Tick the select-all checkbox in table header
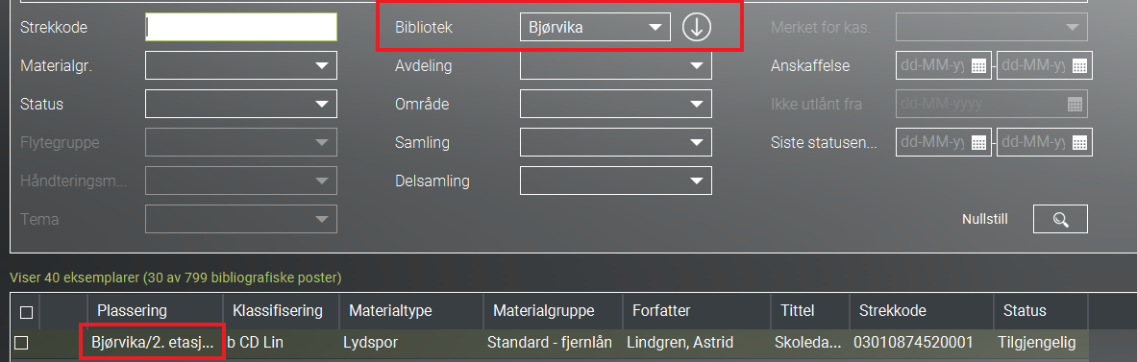The height and width of the screenshot is (362, 1137). coord(26,313)
